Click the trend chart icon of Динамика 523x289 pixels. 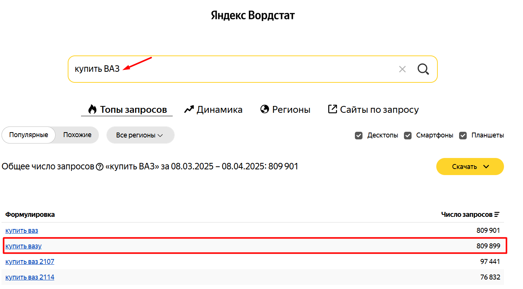[x=189, y=110]
